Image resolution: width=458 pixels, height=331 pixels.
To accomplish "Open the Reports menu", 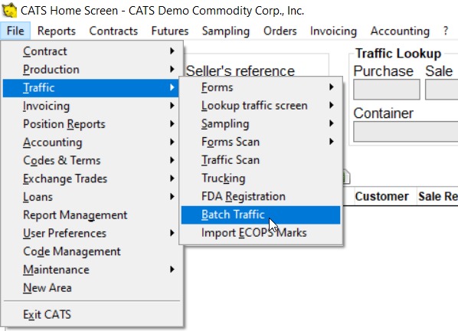I will [57, 31].
